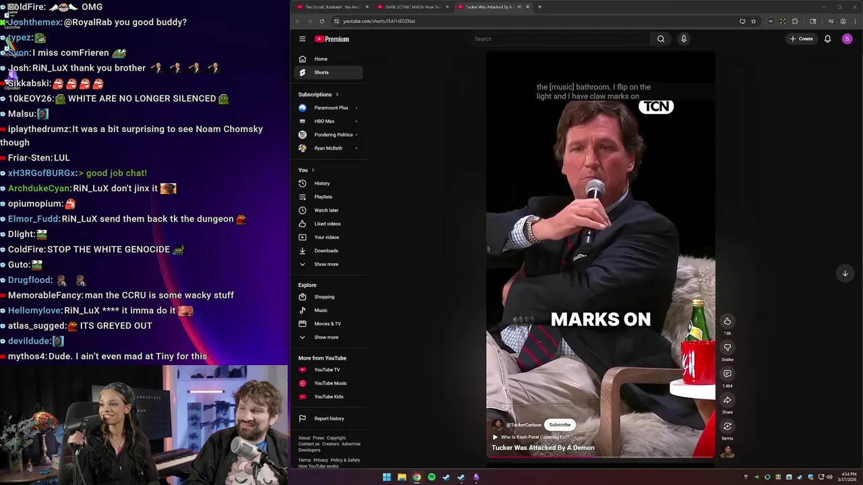
Task: Open watch History
Action: tap(330, 183)
